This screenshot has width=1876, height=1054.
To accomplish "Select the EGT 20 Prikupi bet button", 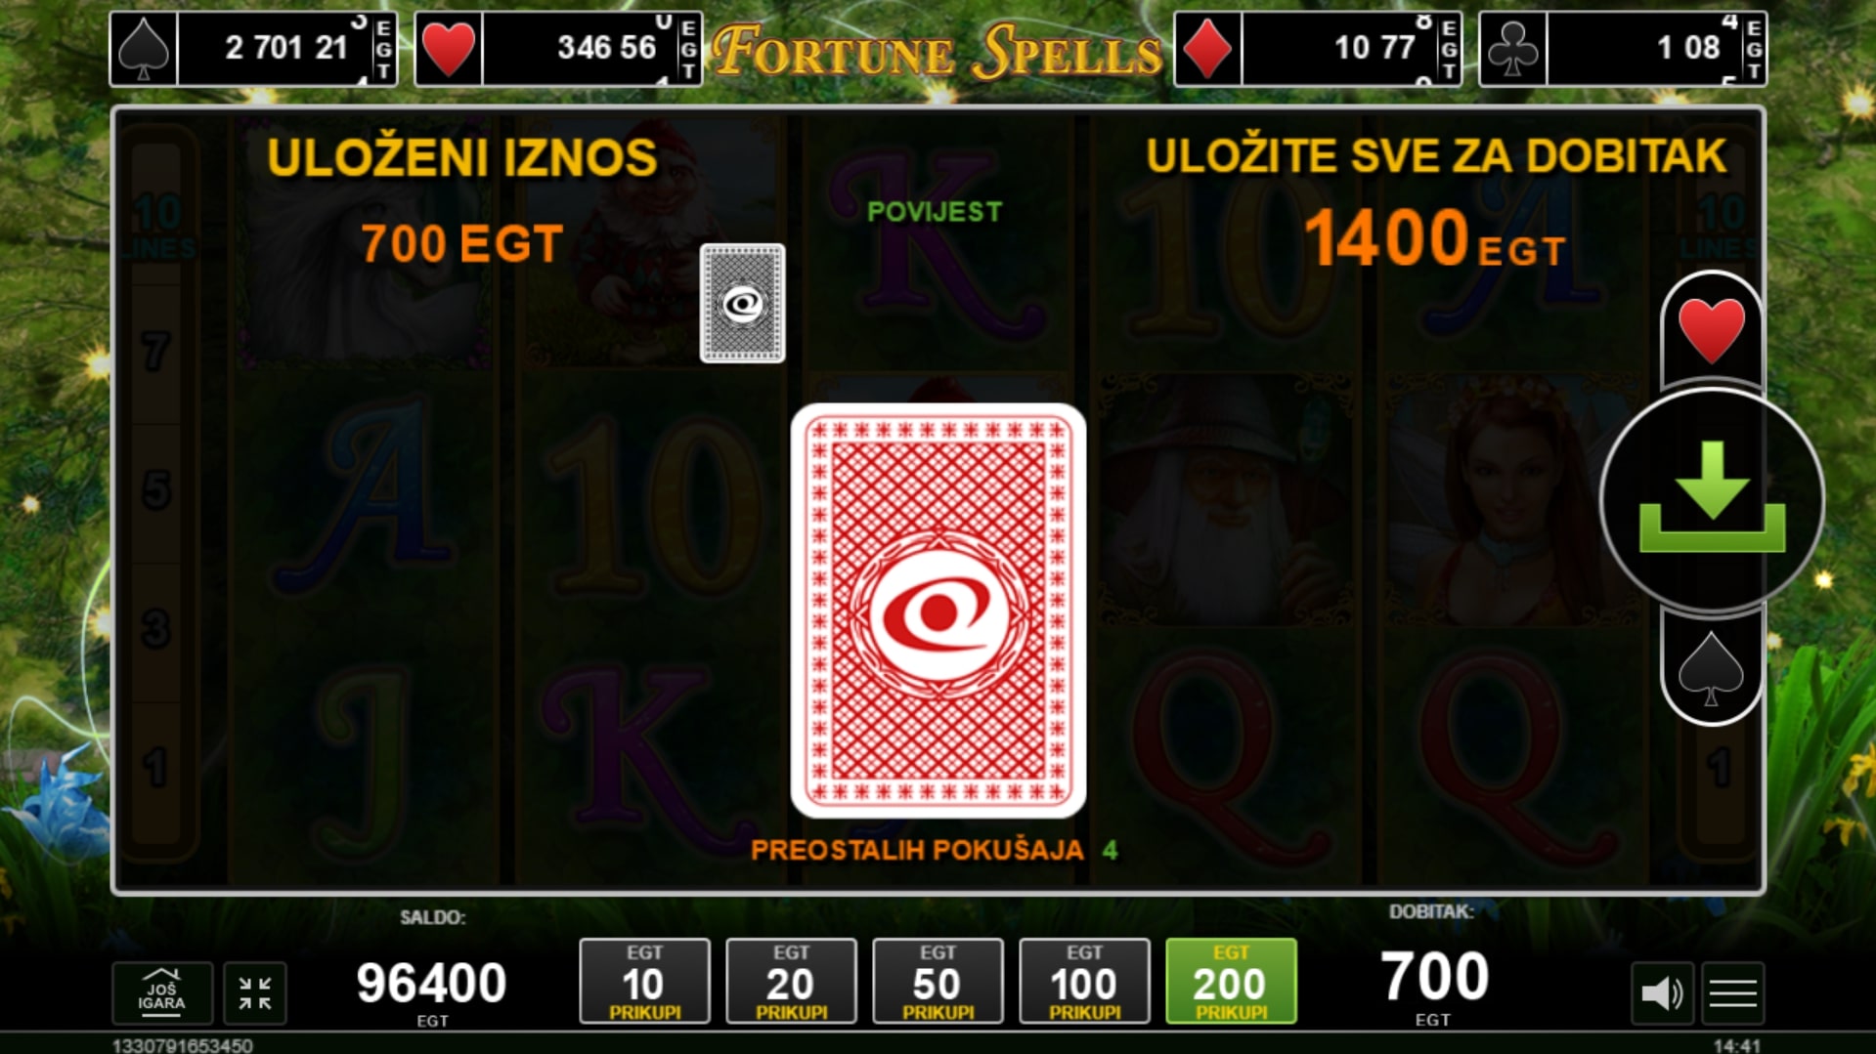I will click(791, 981).
